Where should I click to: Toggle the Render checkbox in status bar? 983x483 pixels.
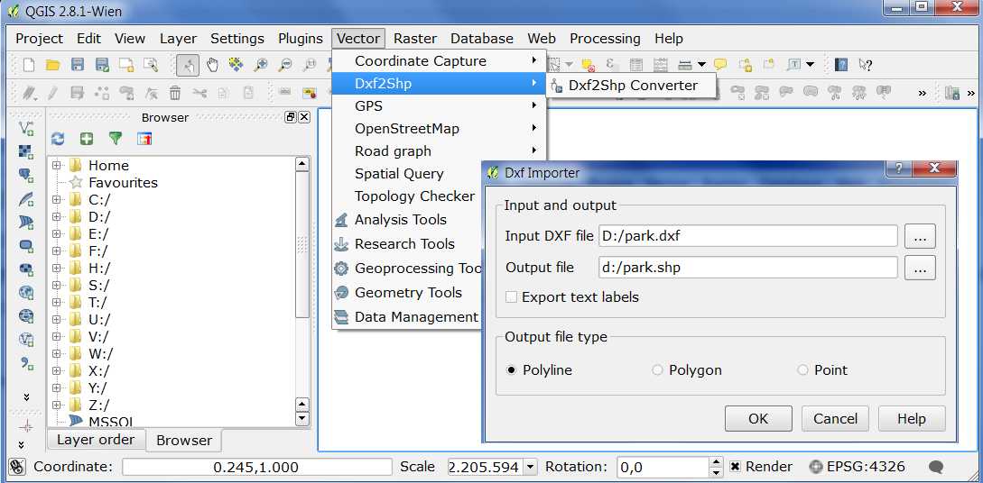pos(736,467)
